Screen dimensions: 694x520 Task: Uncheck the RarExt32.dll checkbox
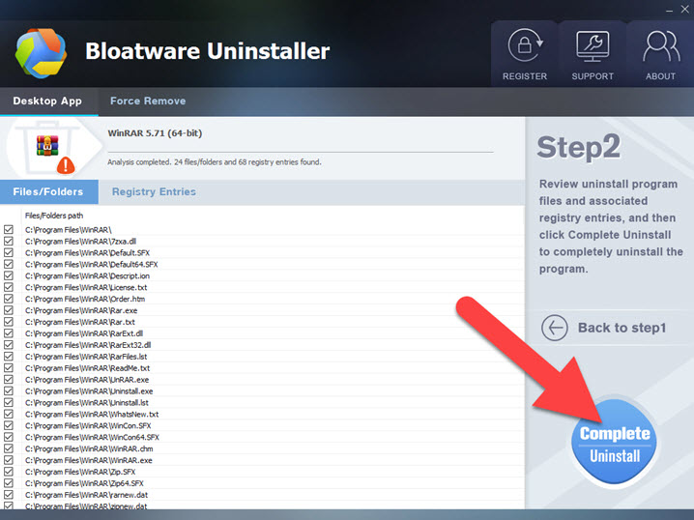coord(9,345)
